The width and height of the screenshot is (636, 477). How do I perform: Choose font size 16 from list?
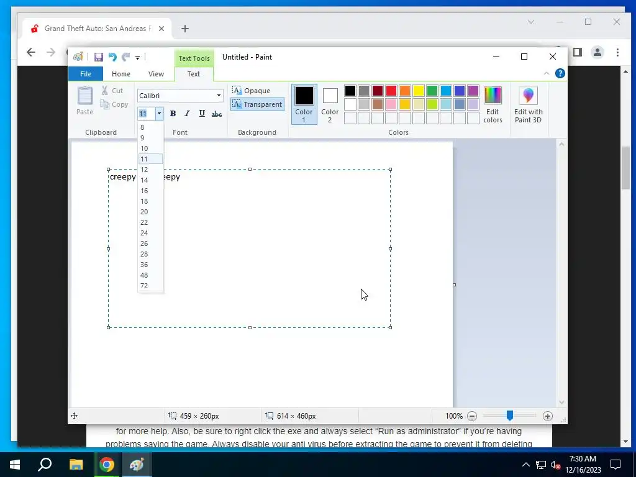click(x=150, y=191)
